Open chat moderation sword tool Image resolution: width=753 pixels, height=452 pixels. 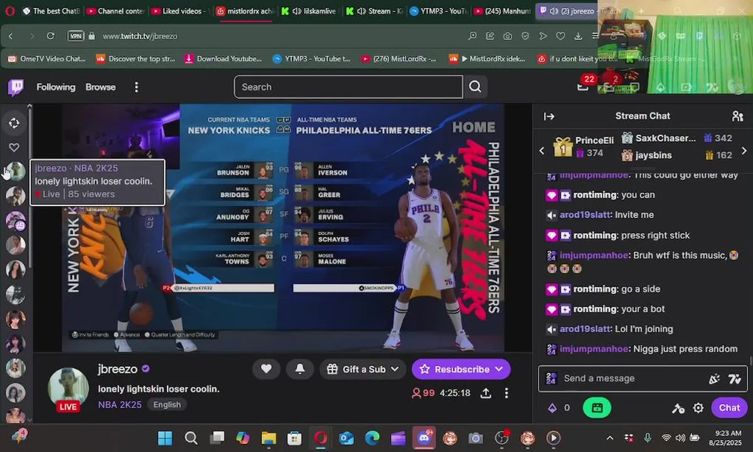678,408
